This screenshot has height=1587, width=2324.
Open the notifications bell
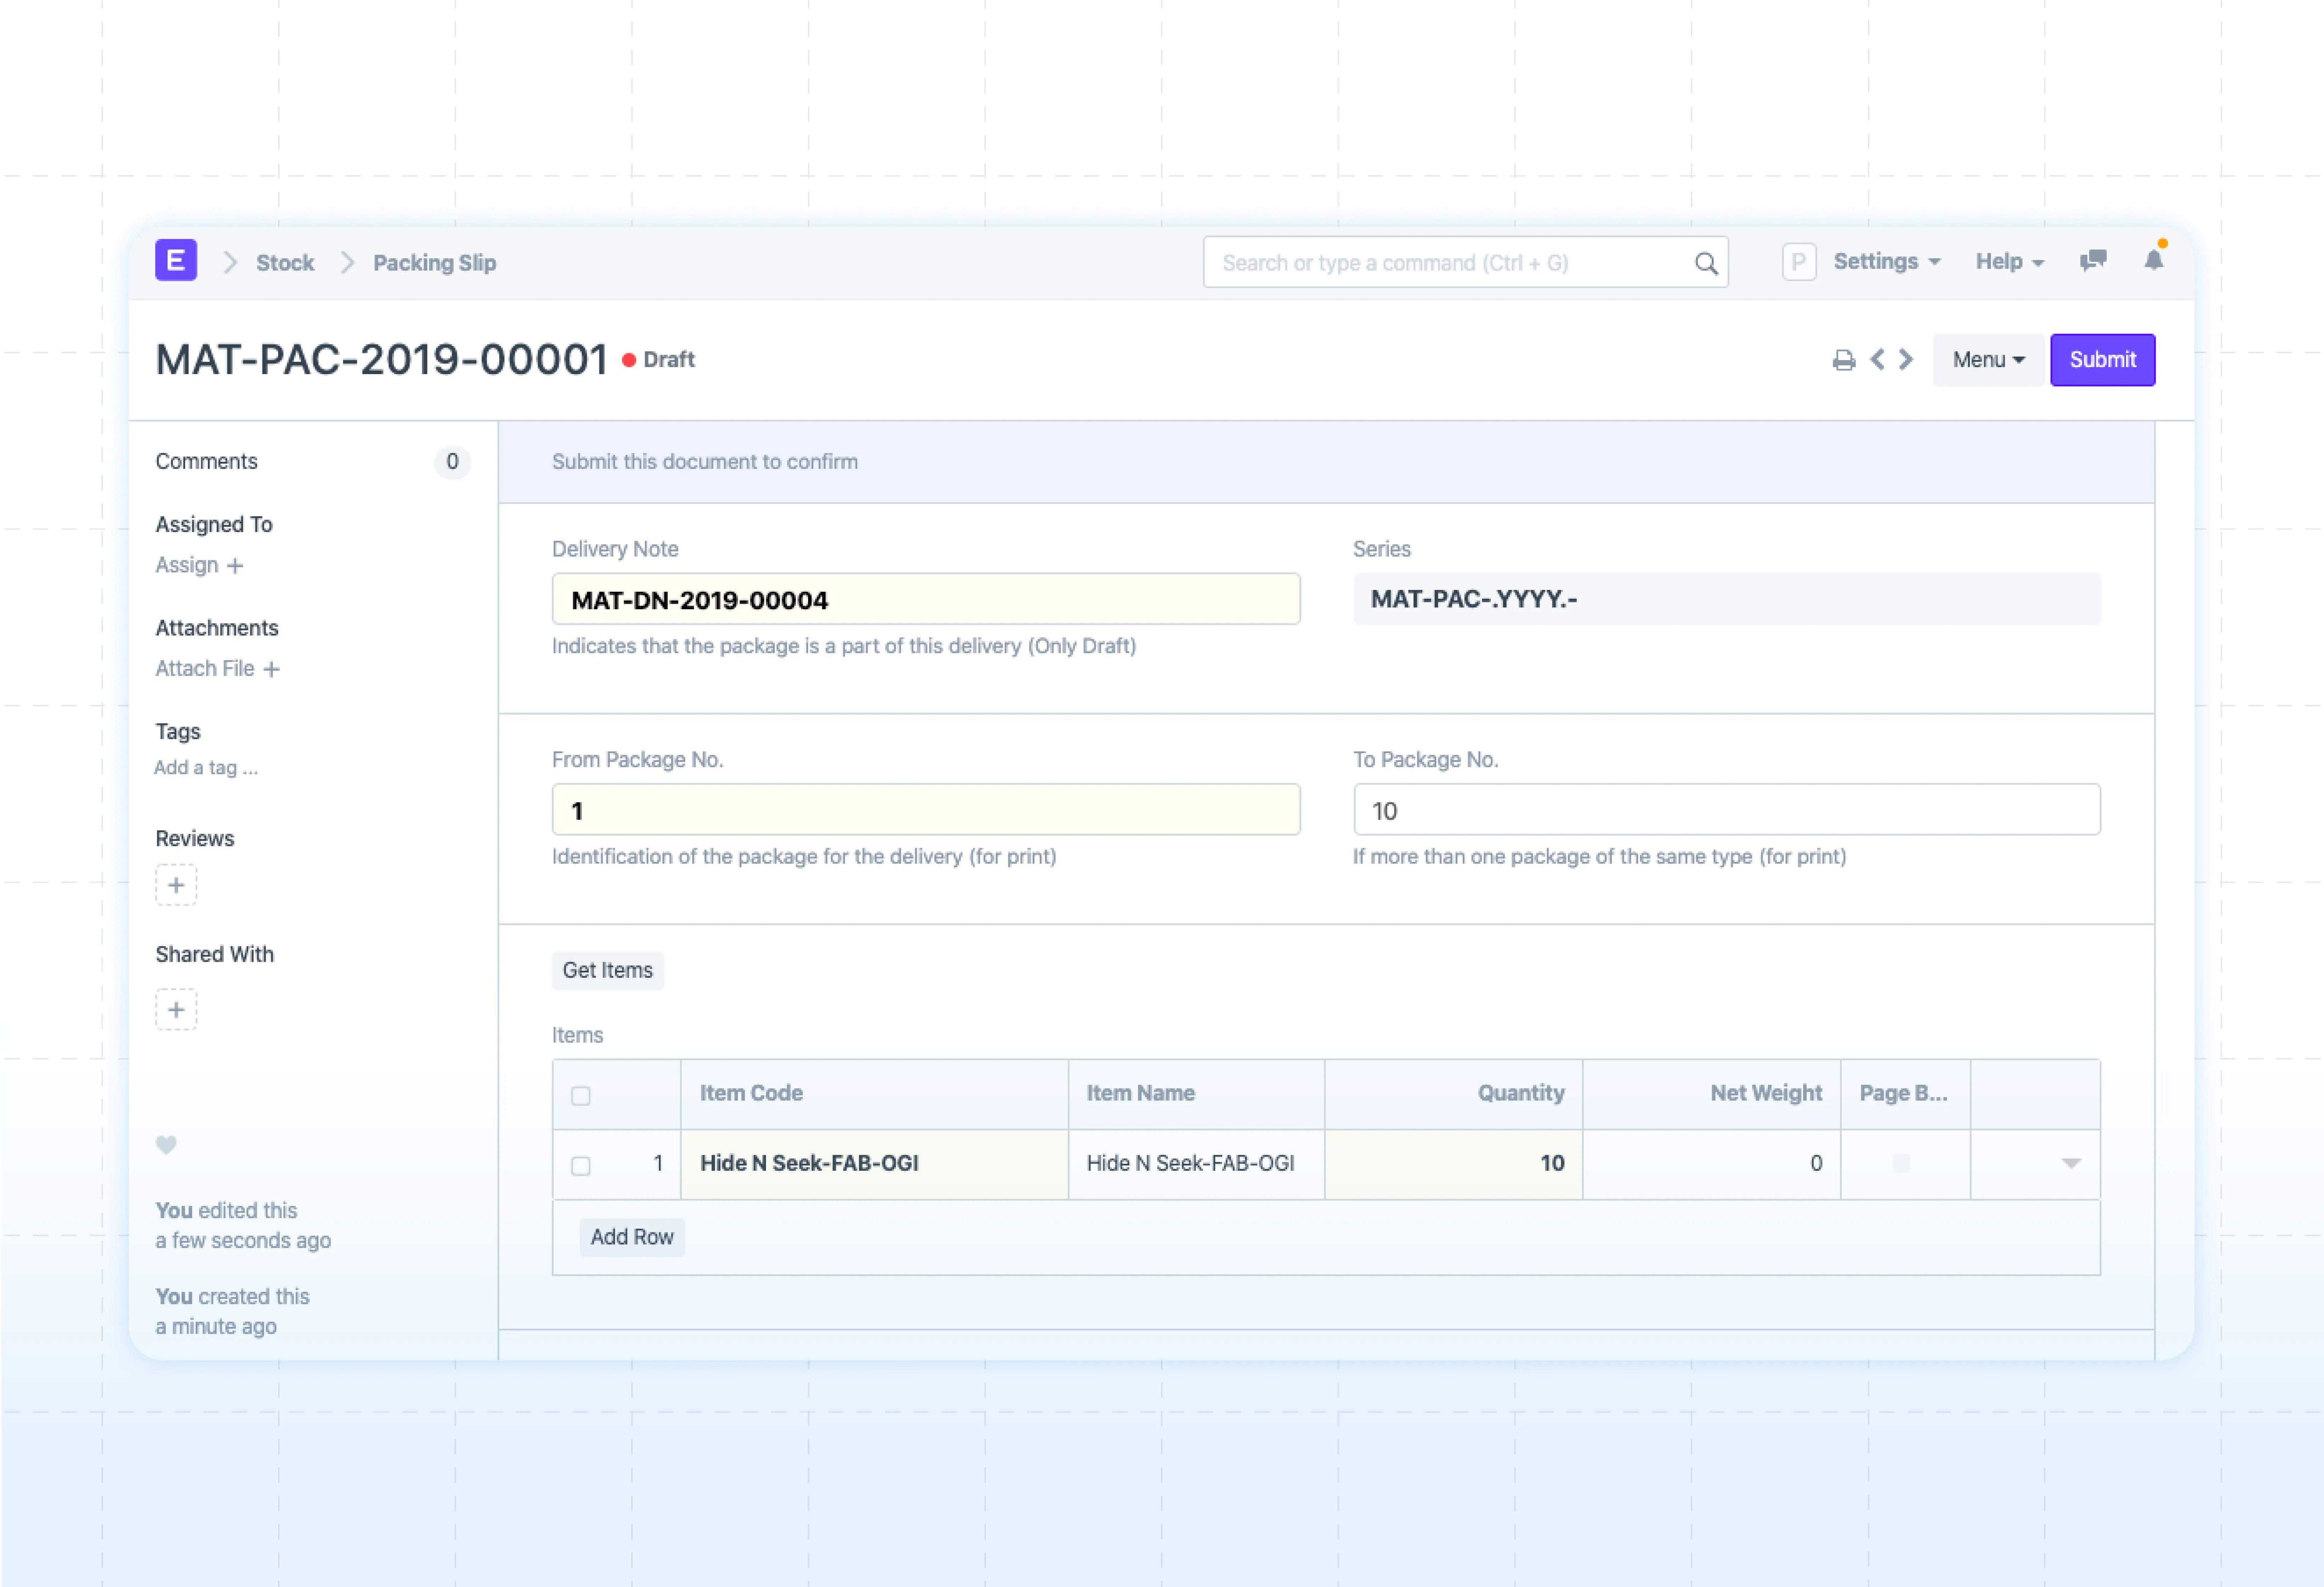2153,260
